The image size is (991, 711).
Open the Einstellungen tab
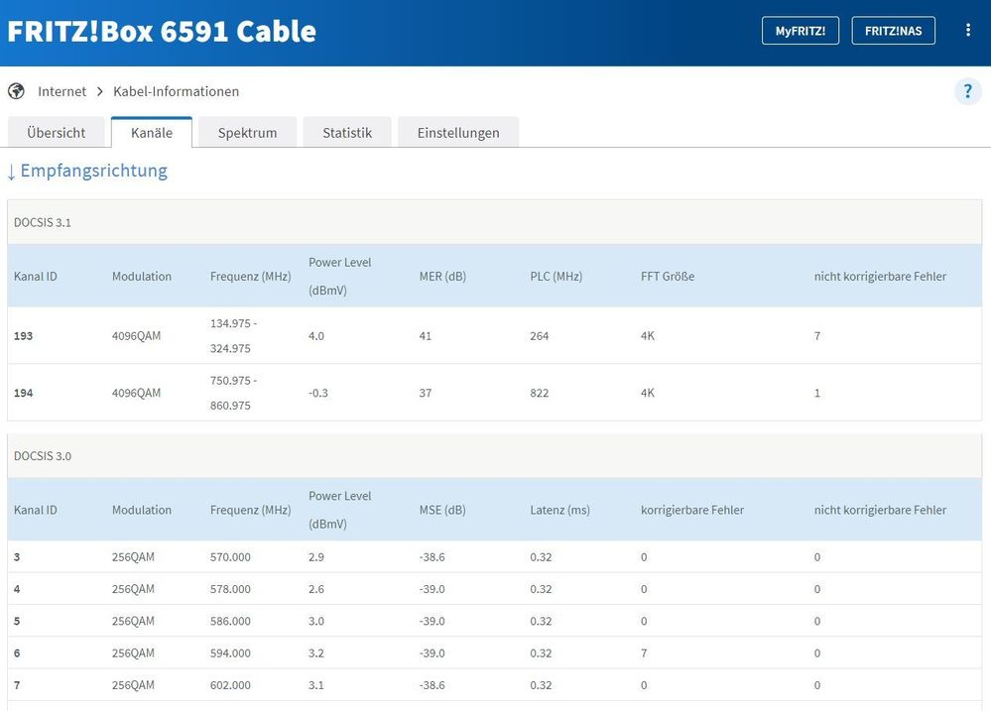click(458, 133)
